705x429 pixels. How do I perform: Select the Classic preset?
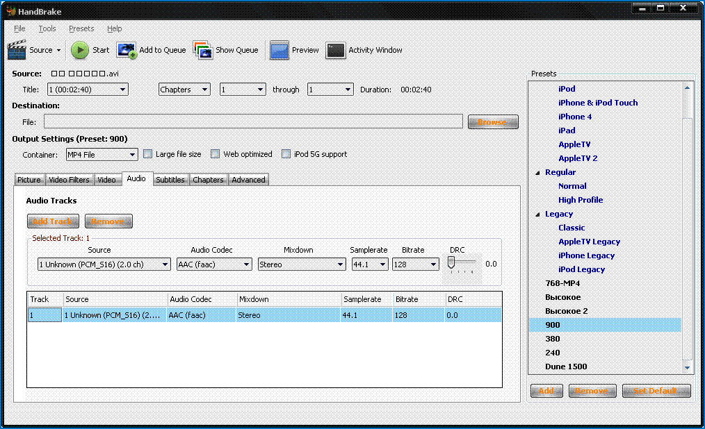click(572, 228)
